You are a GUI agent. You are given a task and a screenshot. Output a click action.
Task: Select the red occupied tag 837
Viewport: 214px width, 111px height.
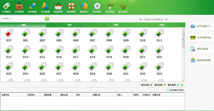click(x=9, y=35)
